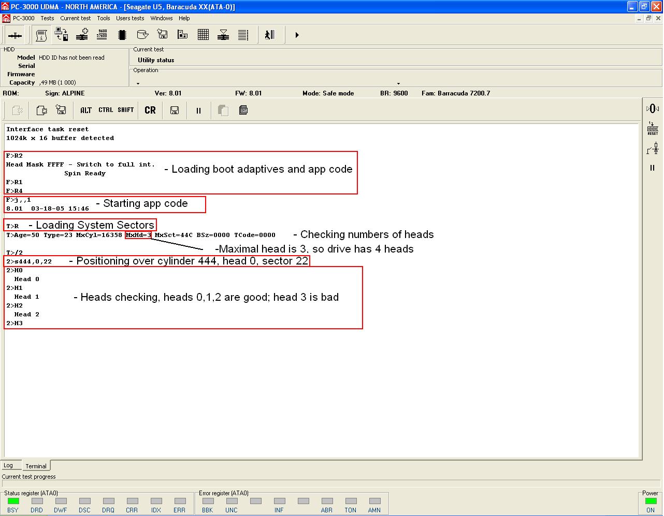The width and height of the screenshot is (664, 516).
Task: Open the Help menu
Action: tap(184, 18)
